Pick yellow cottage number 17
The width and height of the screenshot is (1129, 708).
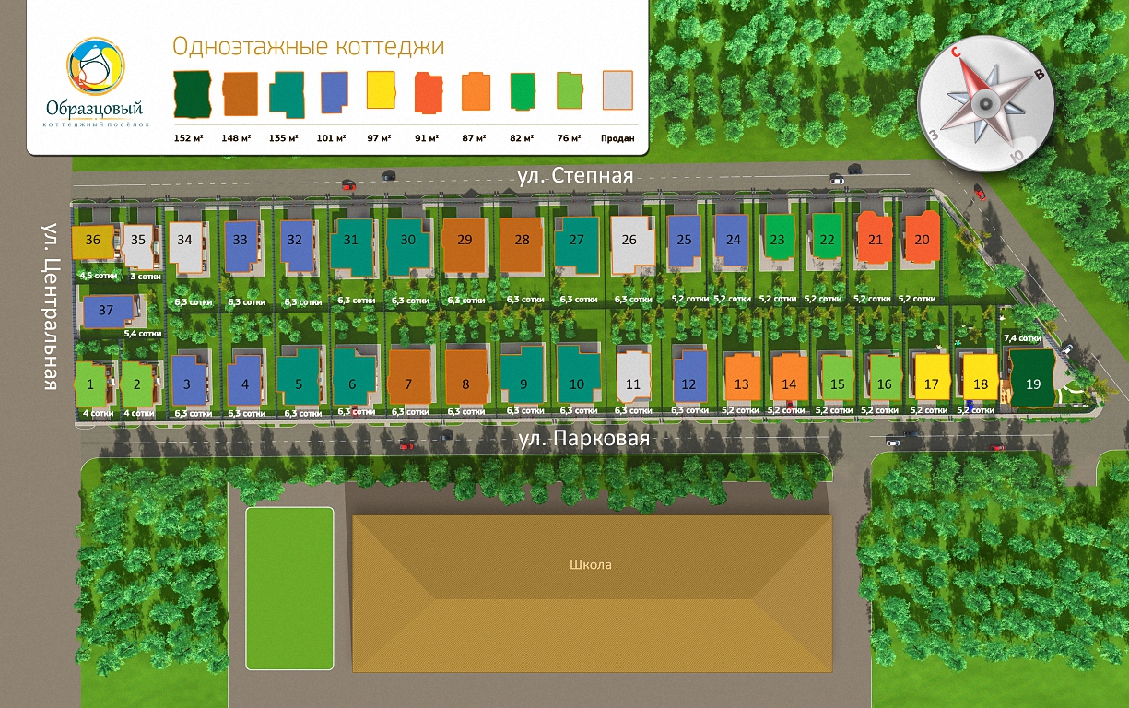click(932, 382)
